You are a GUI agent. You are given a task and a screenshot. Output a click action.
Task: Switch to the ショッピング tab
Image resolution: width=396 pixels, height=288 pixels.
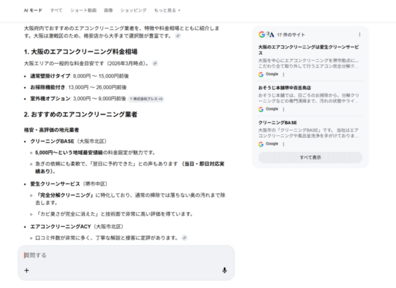coord(133,10)
